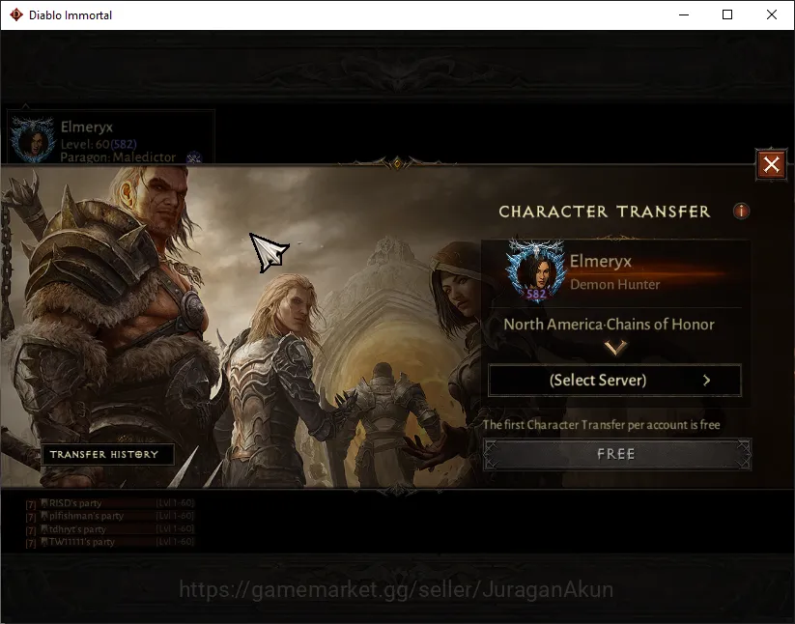Screen dimensions: 795x624
Task: Open the Character Transfer info icon
Action: point(741,211)
